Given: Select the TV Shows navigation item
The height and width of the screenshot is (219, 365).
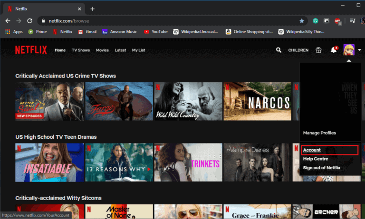Looking at the screenshot, I should (81, 50).
